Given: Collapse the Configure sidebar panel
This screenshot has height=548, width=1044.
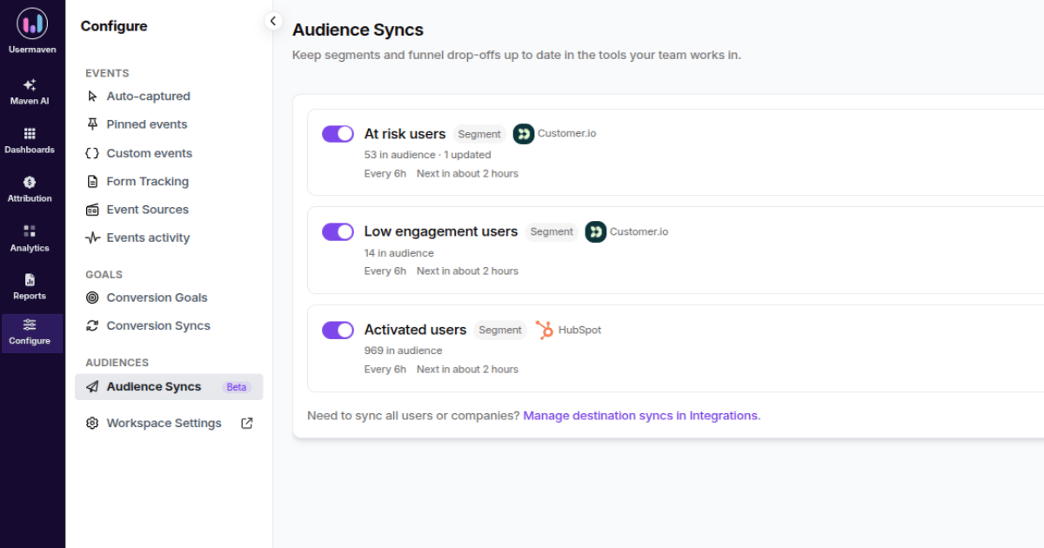Looking at the screenshot, I should 273,21.
